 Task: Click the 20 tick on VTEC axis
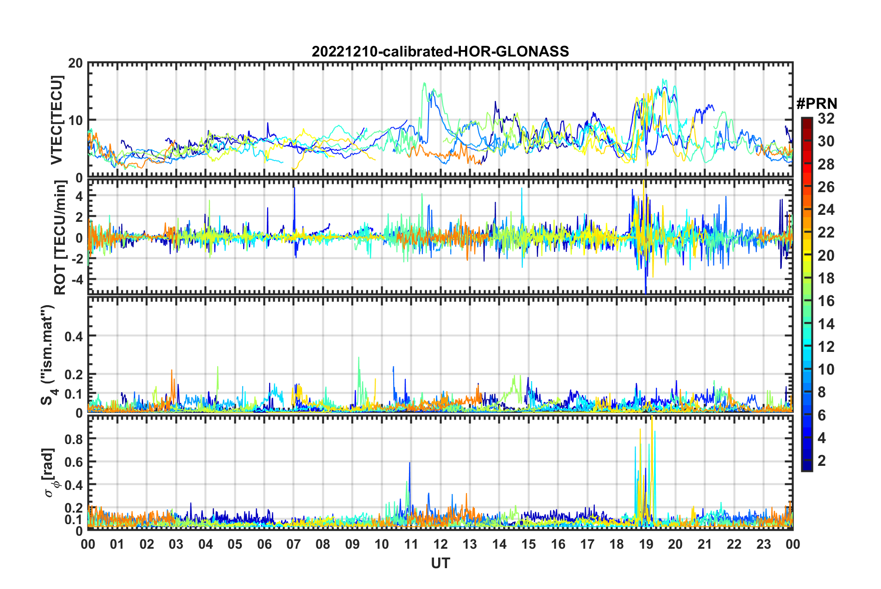click(x=76, y=63)
